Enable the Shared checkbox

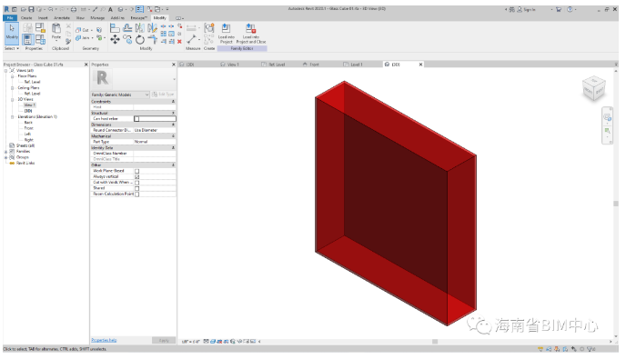click(x=136, y=188)
